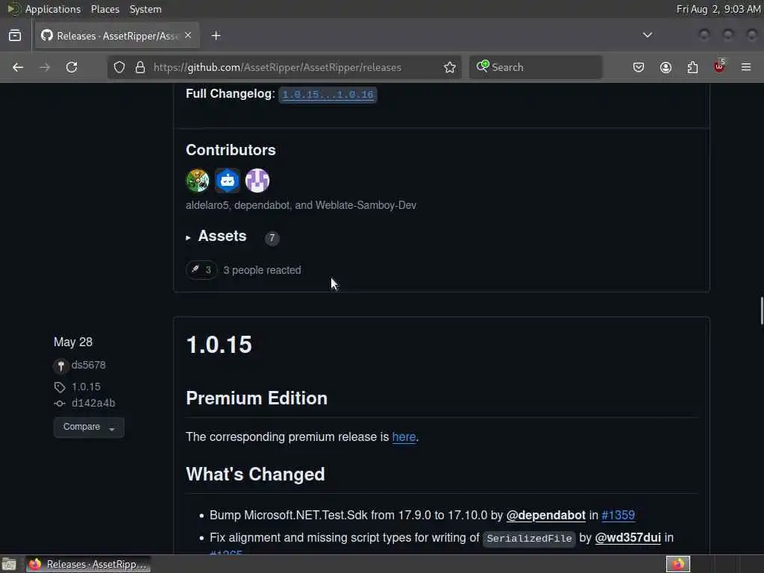Open a new browser tab
764x573 pixels.
click(x=216, y=36)
